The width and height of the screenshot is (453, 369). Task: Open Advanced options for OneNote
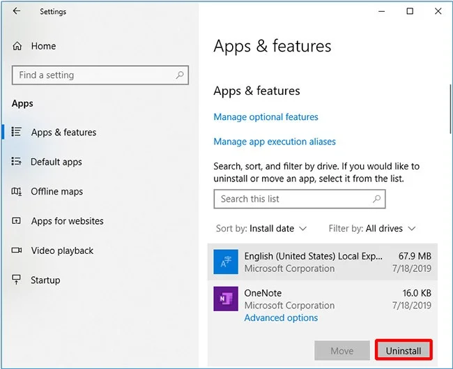(281, 318)
